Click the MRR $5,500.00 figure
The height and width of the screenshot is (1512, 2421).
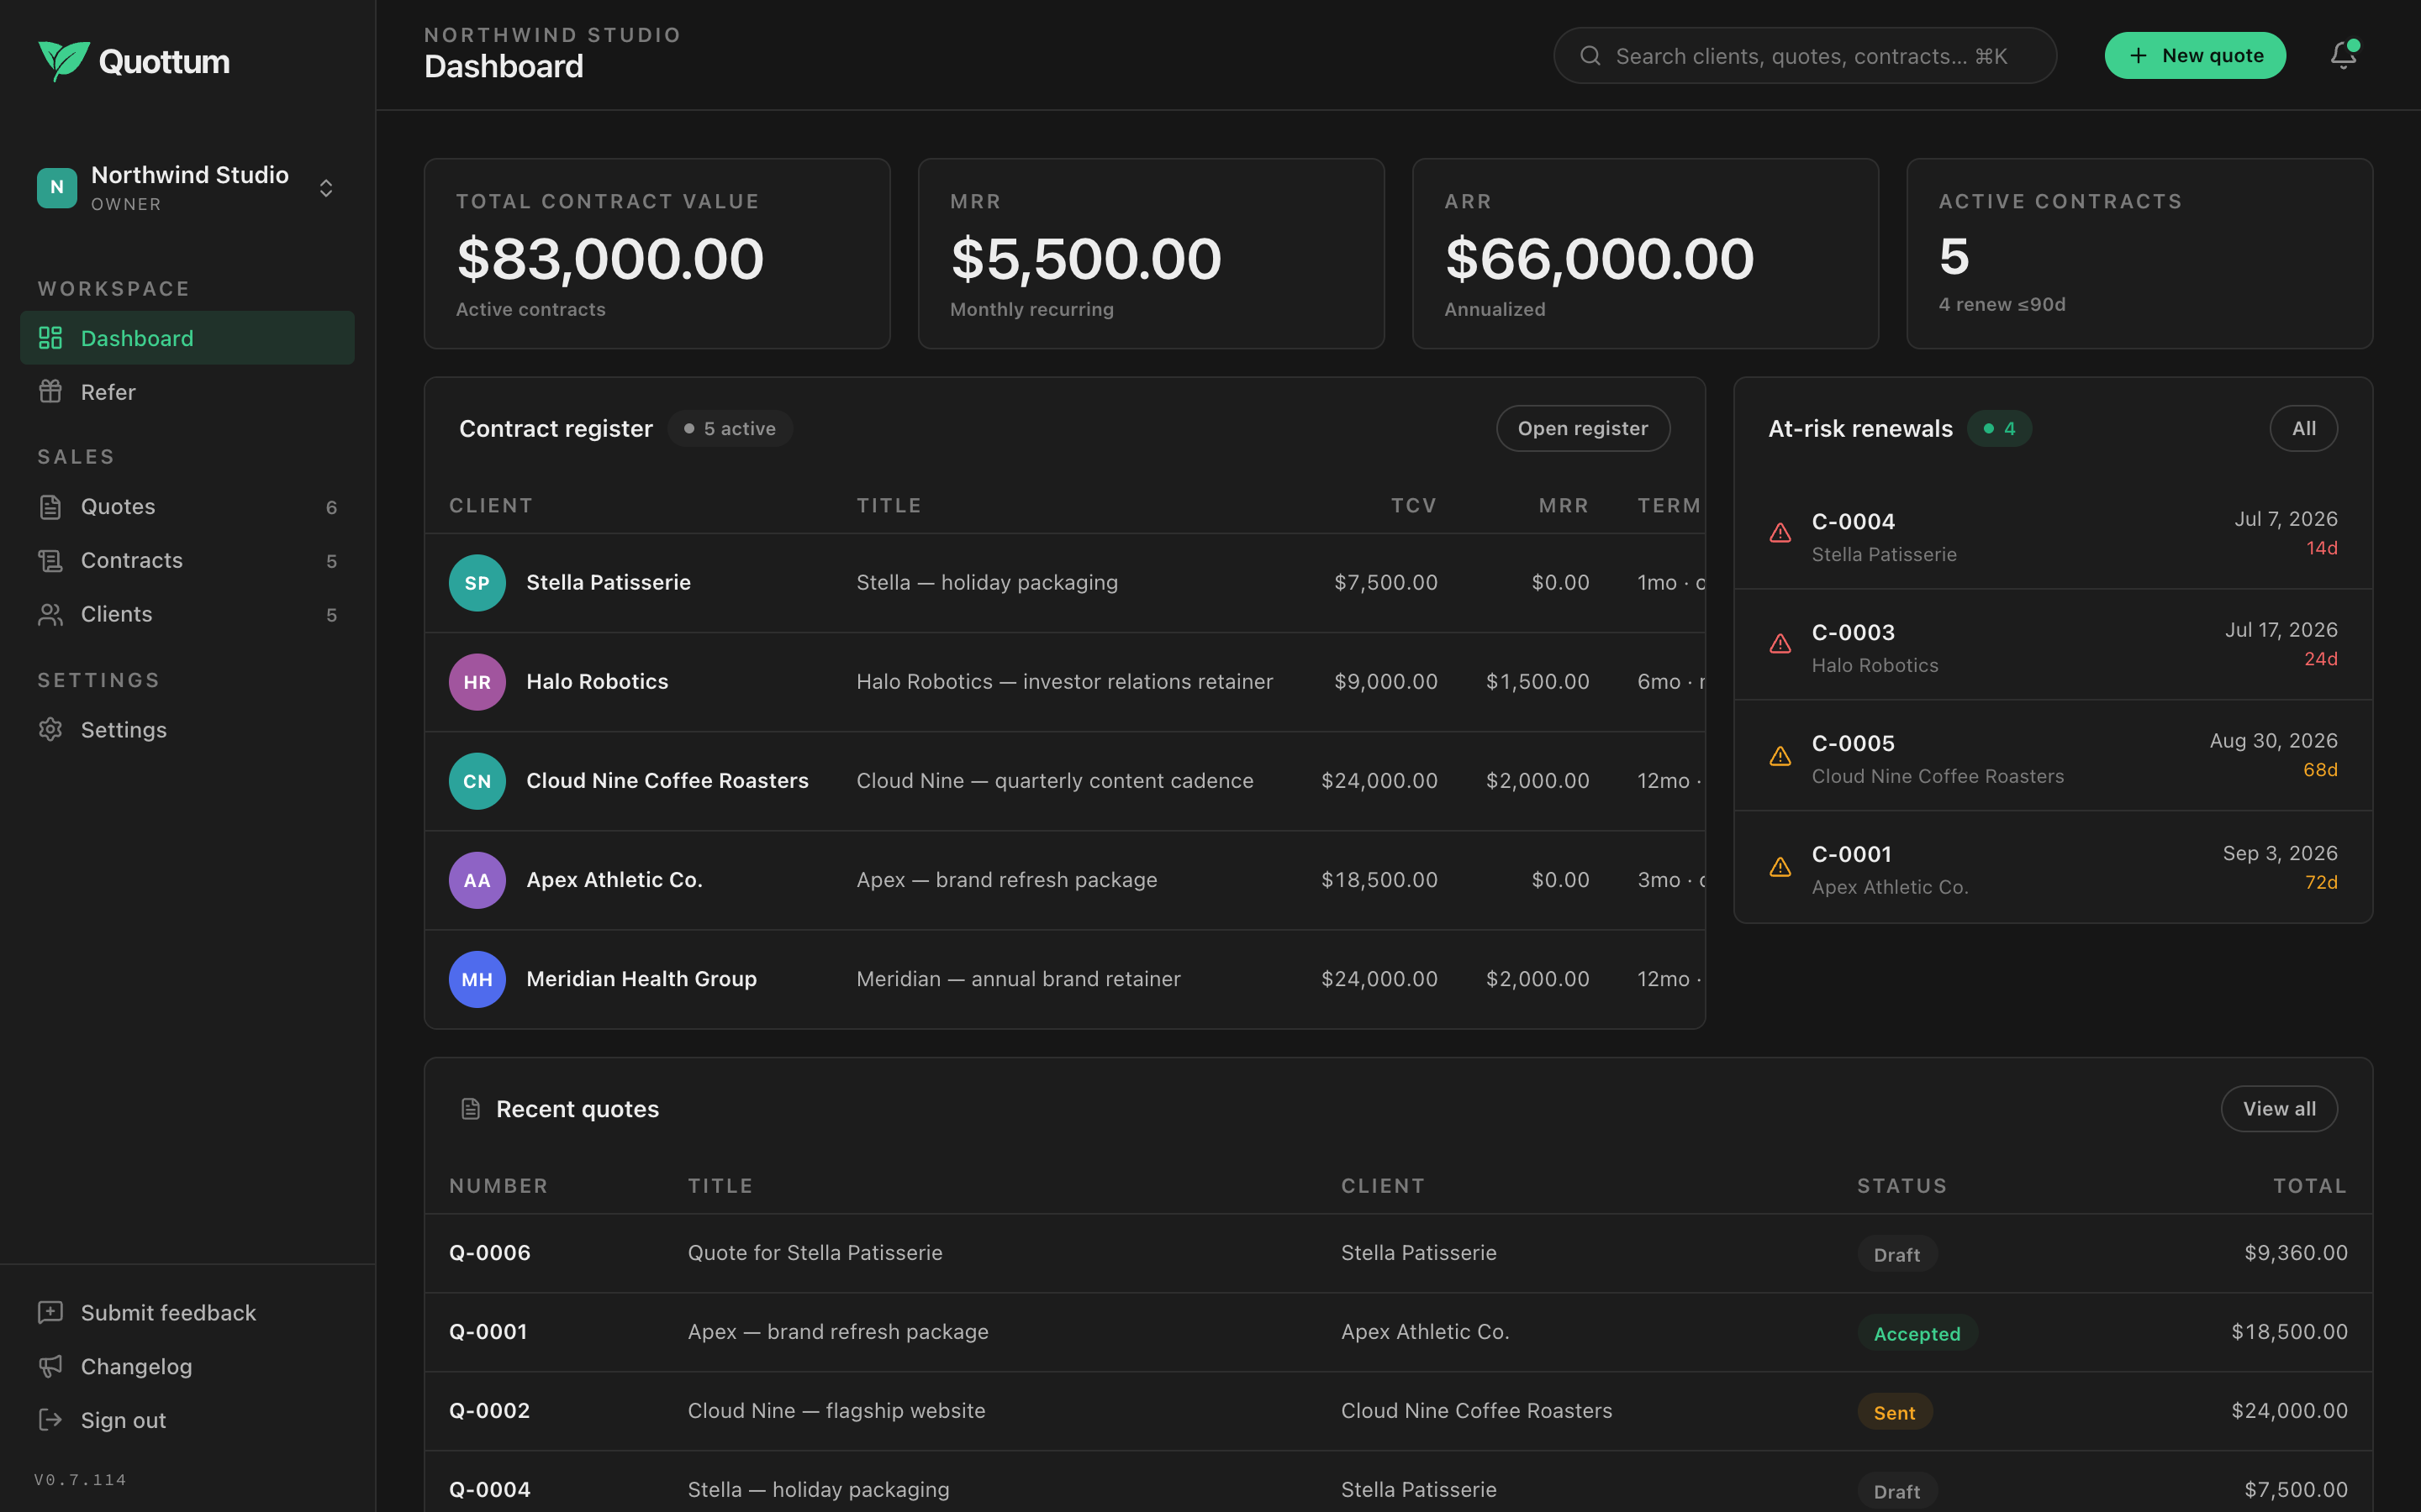pos(1085,259)
